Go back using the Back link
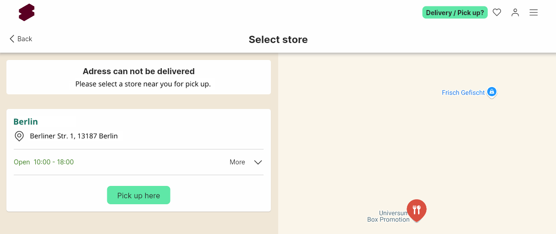This screenshot has width=556, height=234. coord(21,39)
